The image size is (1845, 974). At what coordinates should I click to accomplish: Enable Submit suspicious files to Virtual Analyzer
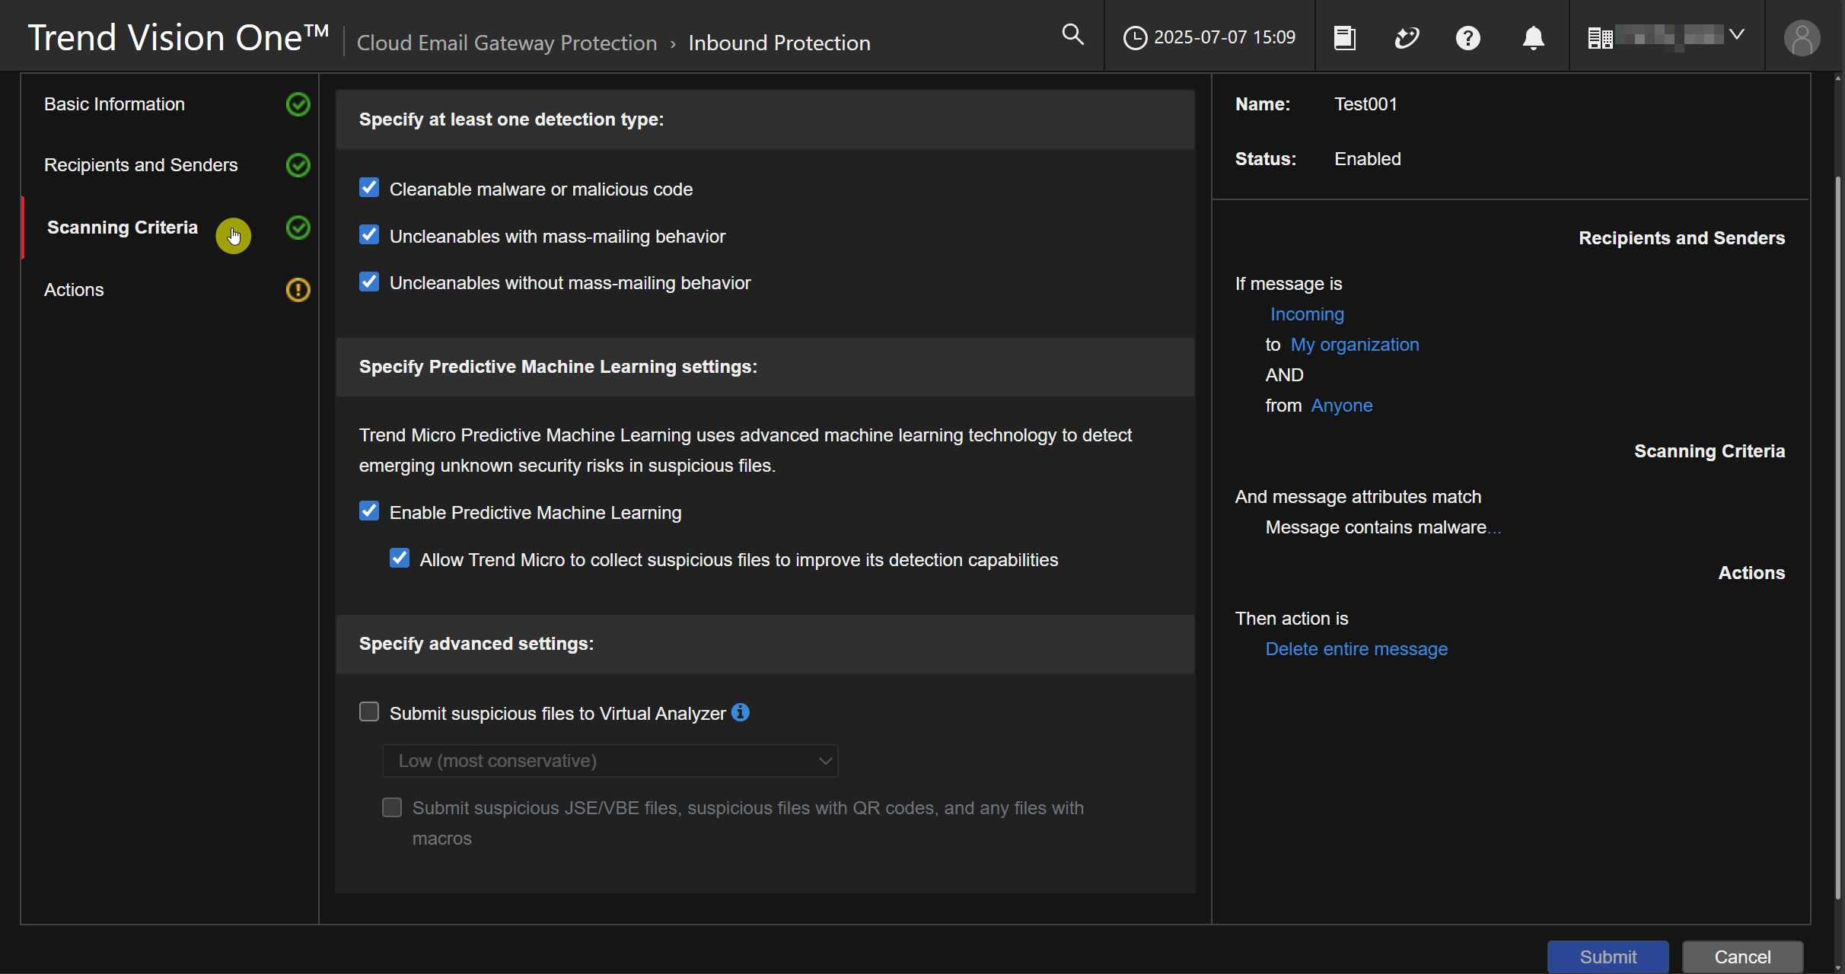(x=369, y=712)
